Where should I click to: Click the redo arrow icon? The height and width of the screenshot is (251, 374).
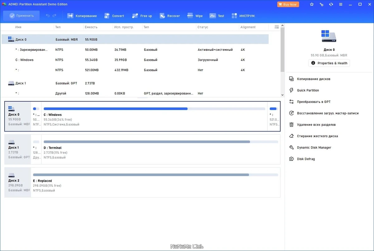coord(55,16)
